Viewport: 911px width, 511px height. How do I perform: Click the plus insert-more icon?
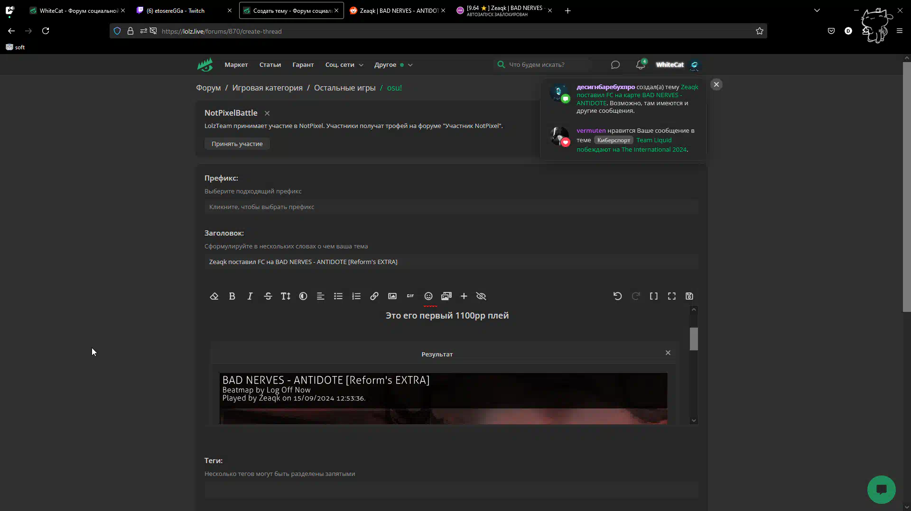pos(464,296)
